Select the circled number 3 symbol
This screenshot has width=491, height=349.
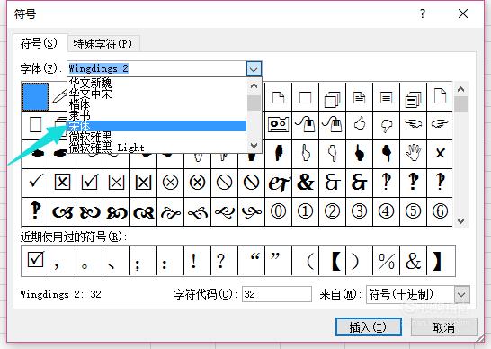[359, 211]
